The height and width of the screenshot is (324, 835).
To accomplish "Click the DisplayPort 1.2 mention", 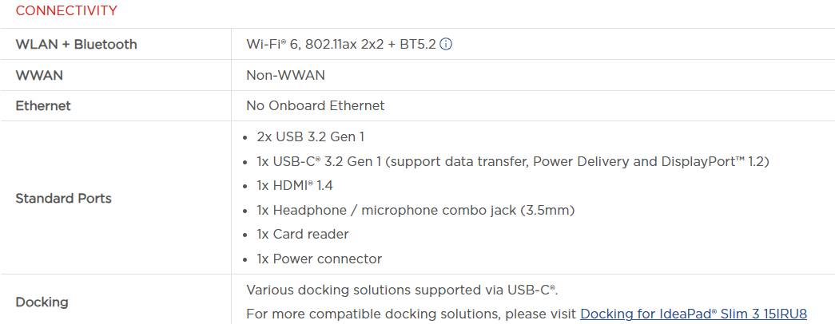I will pos(714,161).
